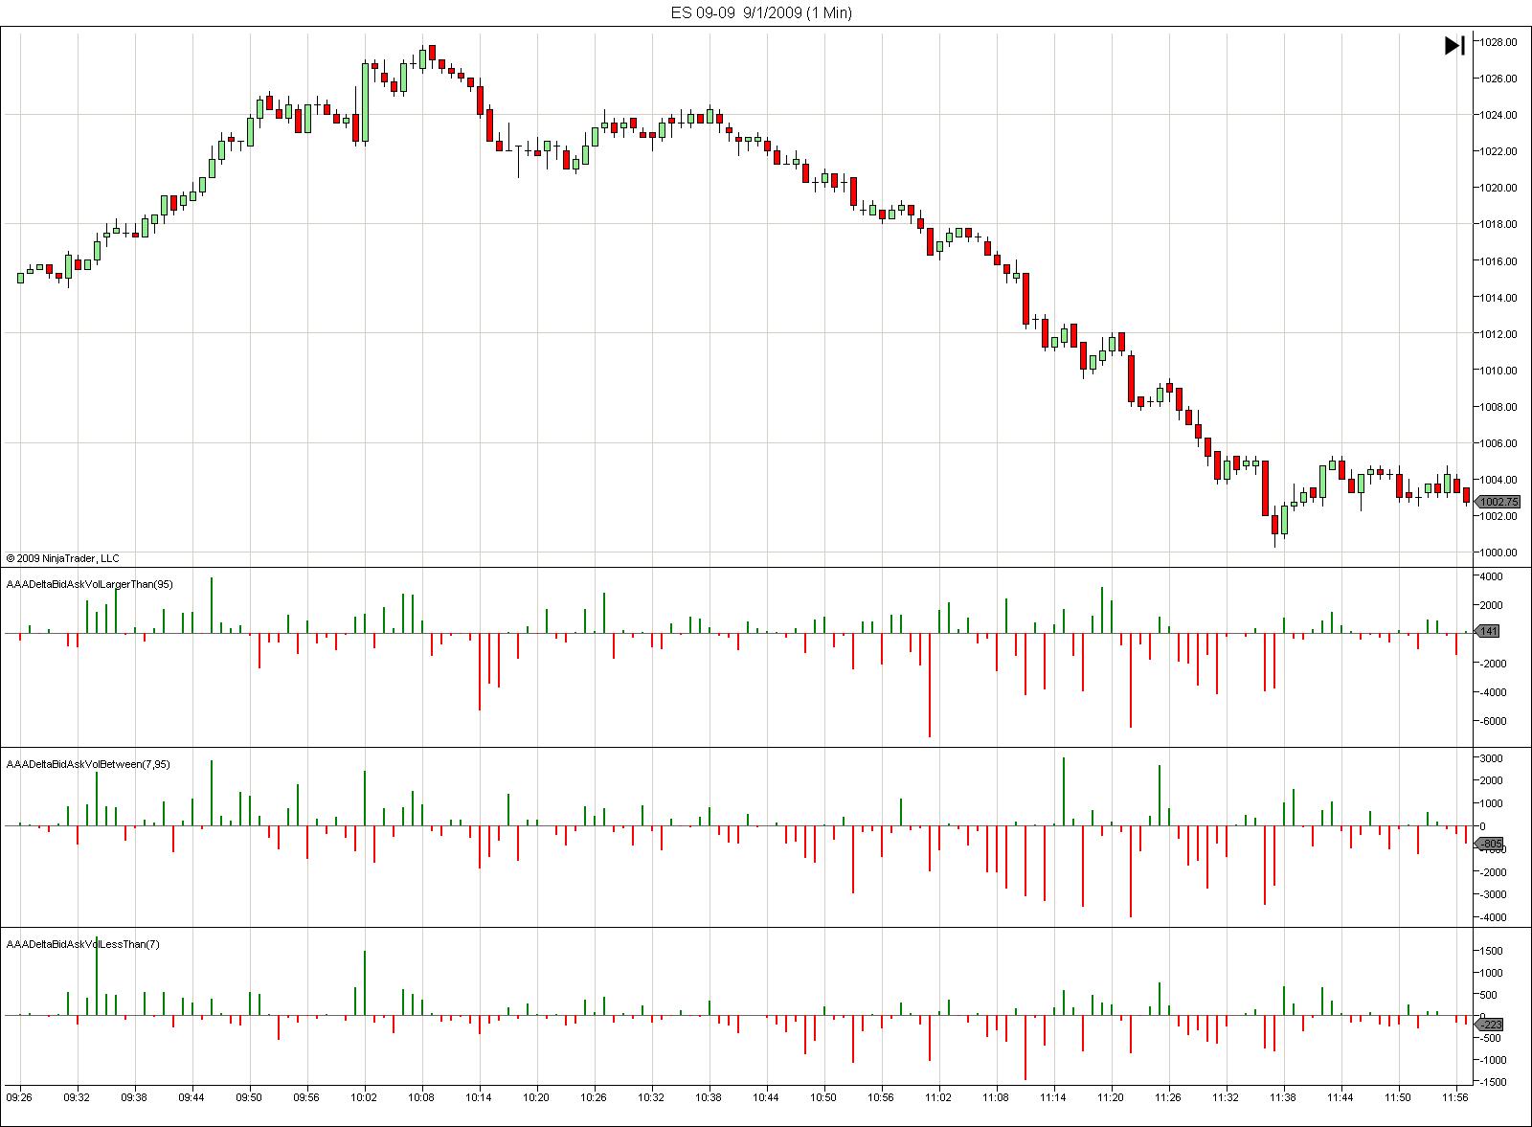This screenshot has height=1127, width=1532.
Task: Click the 10:02 time axis label
Action: click(x=364, y=1097)
